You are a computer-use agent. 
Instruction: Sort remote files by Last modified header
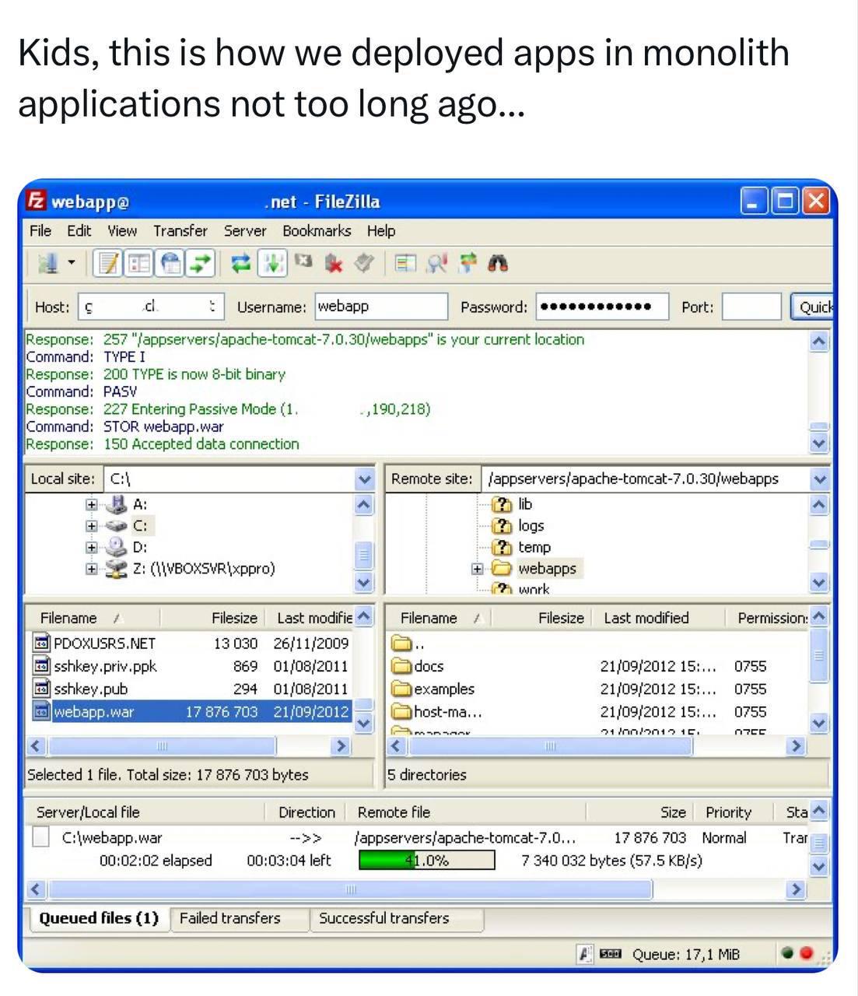(x=646, y=618)
